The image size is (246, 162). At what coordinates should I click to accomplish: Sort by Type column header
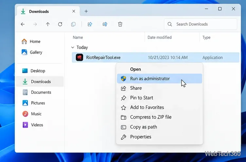(x=206, y=38)
